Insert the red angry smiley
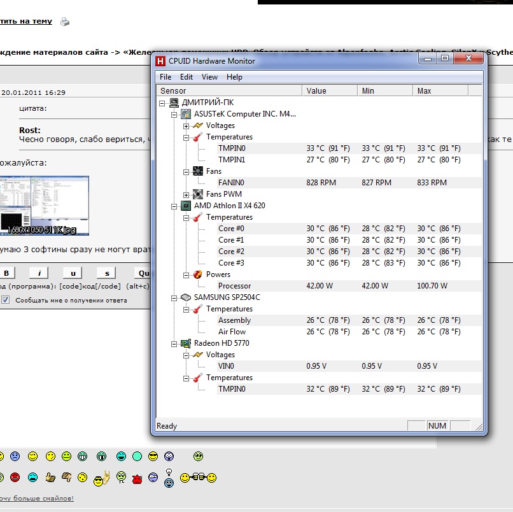This screenshot has width=513, height=512. coord(15,478)
